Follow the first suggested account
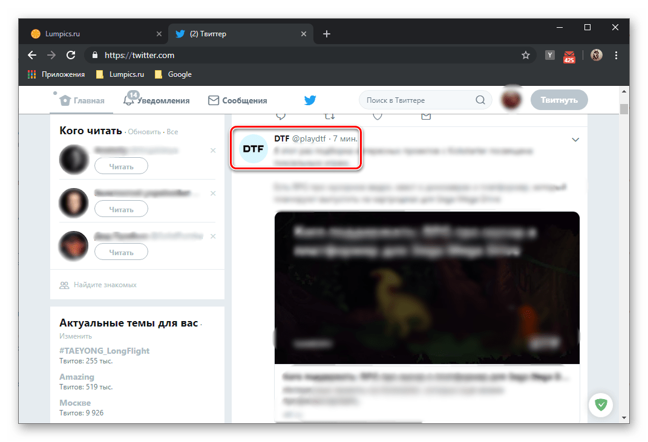648x442 pixels. coord(121,166)
